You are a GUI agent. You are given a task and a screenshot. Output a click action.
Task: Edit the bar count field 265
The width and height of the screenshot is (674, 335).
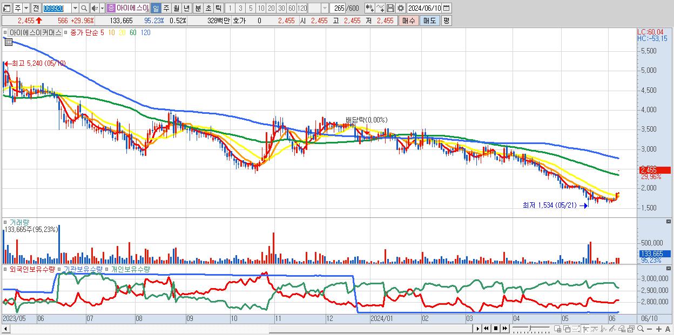coord(338,8)
